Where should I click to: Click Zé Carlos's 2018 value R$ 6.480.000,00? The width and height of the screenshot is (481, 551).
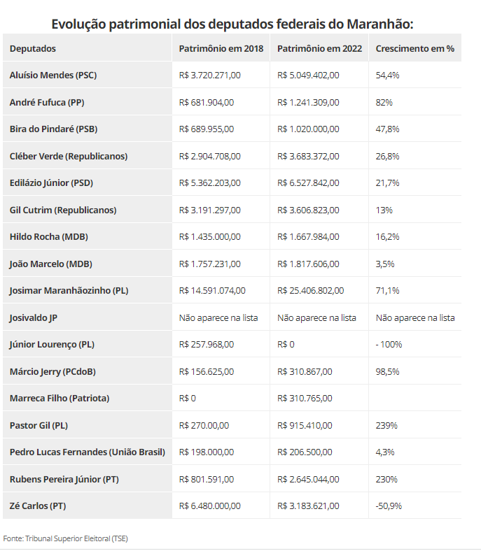pyautogui.click(x=210, y=506)
